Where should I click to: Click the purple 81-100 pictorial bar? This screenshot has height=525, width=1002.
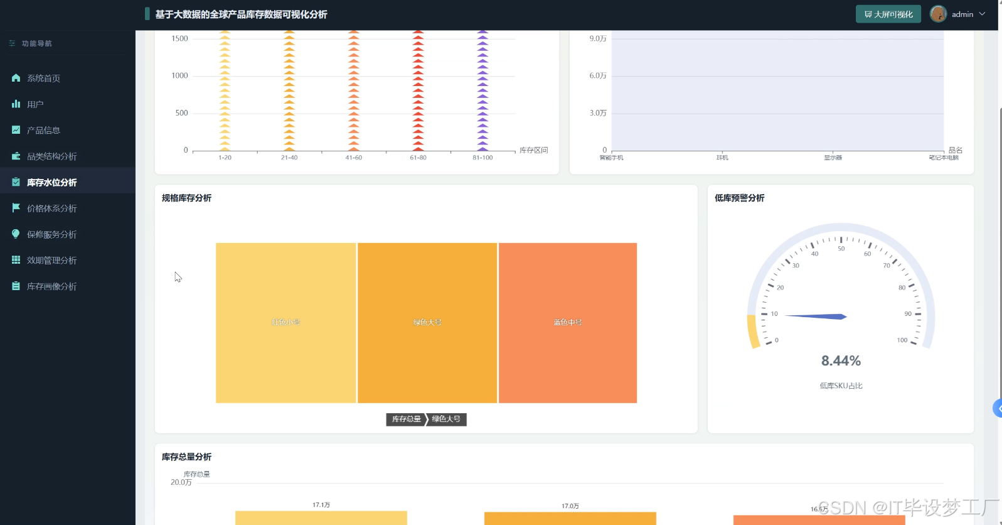tap(482, 90)
